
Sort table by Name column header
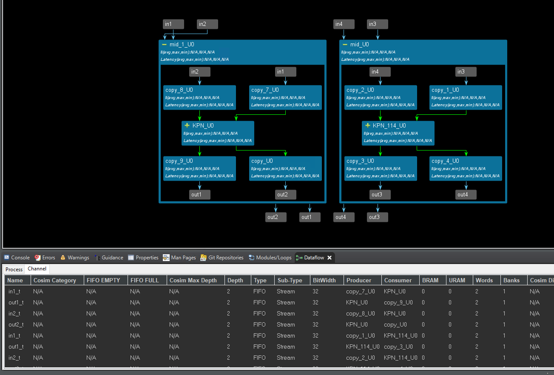pyautogui.click(x=17, y=280)
